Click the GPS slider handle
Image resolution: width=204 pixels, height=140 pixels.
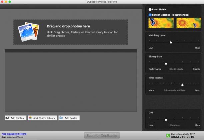tap(166, 119)
